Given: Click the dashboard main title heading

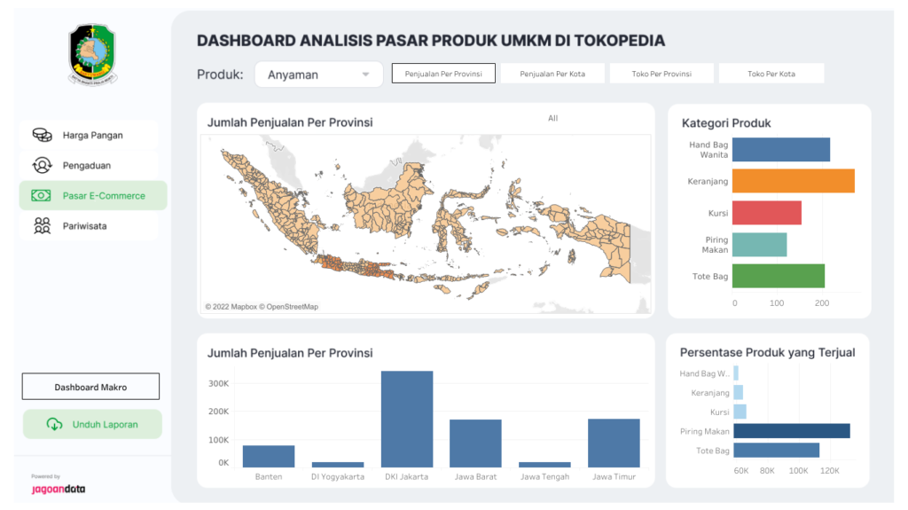Looking at the screenshot, I should pyautogui.click(x=431, y=41).
